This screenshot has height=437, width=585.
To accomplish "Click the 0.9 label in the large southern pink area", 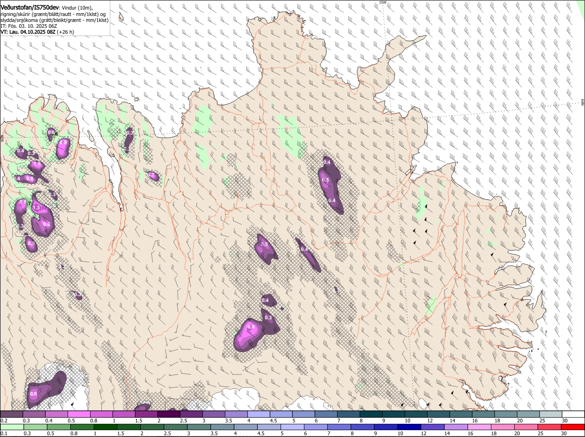I will pyautogui.click(x=251, y=327).
